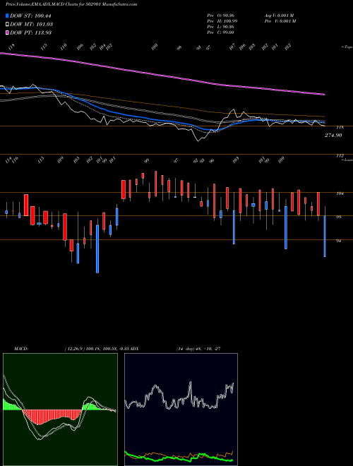Click the blue DOW ST legend swatch

pyautogui.click(x=7, y=16)
